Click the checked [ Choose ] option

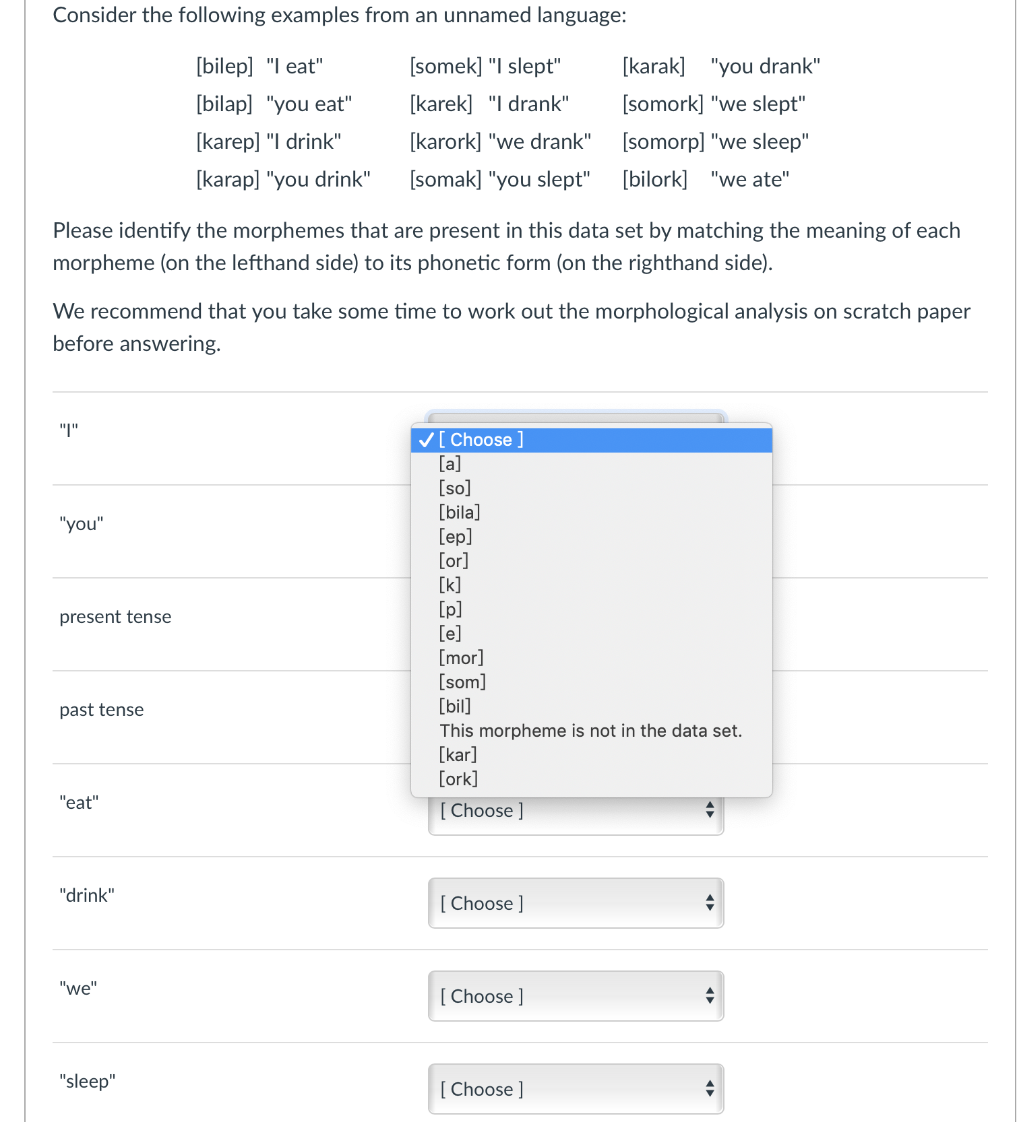click(x=591, y=440)
